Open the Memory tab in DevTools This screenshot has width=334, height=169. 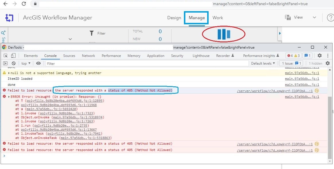[134, 56]
